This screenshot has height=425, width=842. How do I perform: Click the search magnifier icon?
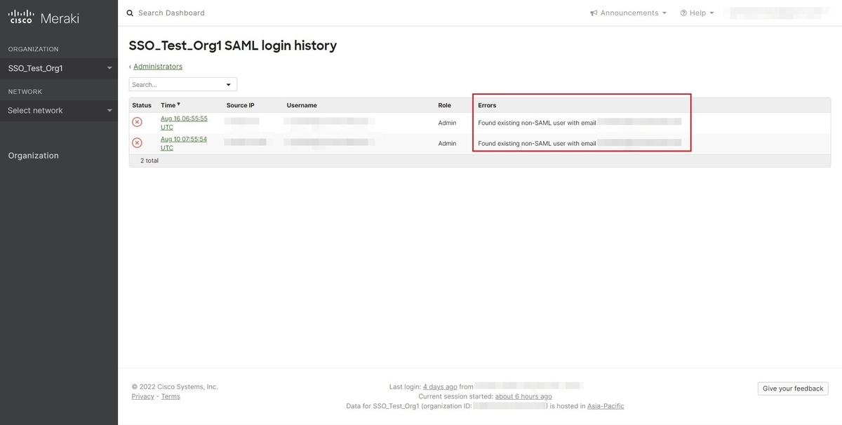(130, 13)
